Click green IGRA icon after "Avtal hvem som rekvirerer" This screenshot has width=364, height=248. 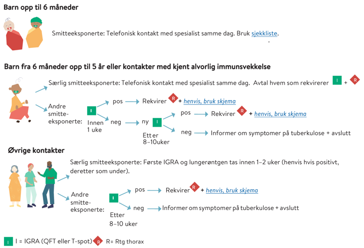coord(337,80)
